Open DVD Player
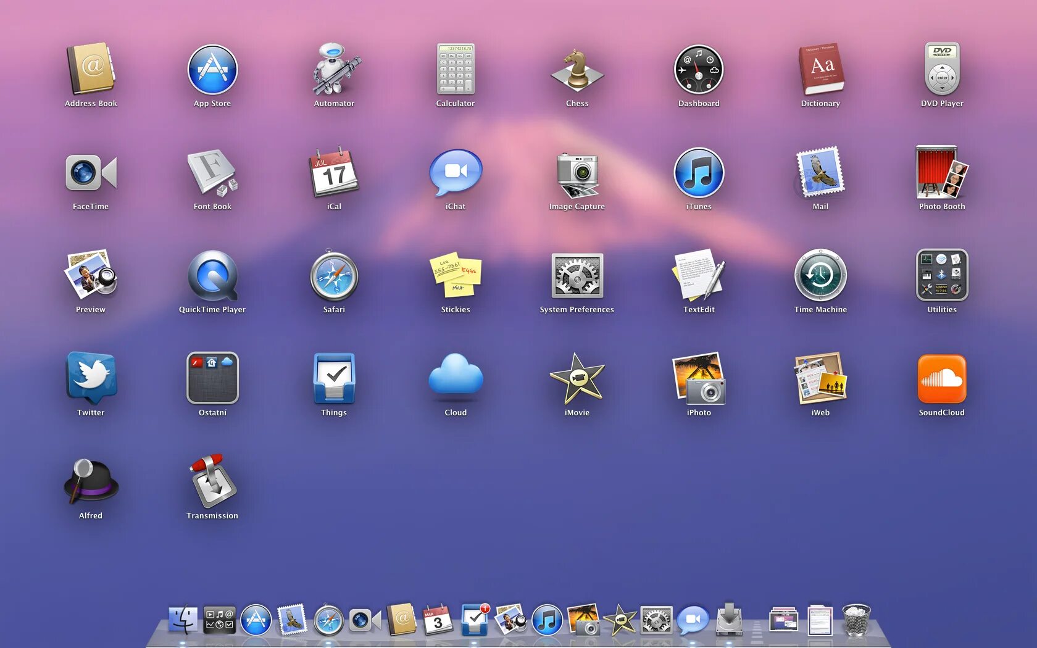Image resolution: width=1037 pixels, height=648 pixels. (942, 69)
